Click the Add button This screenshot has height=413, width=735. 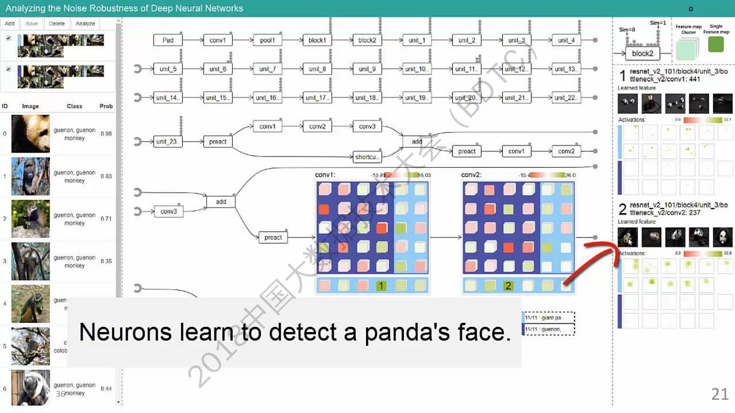coord(10,23)
